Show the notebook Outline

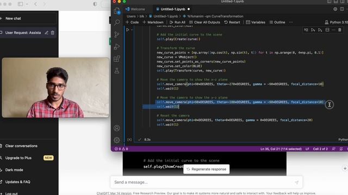point(277,22)
